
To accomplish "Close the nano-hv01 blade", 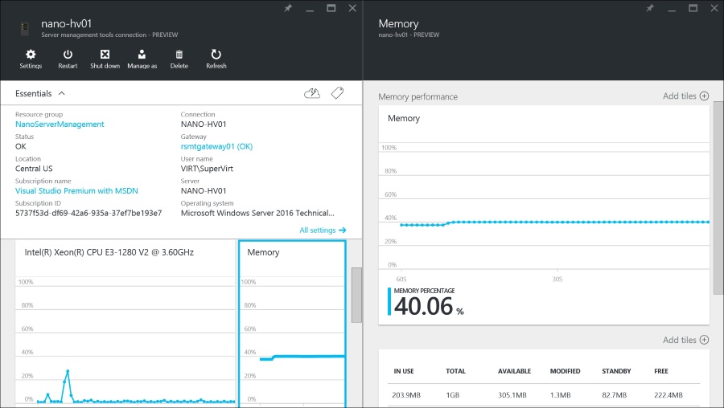I will (x=352, y=8).
